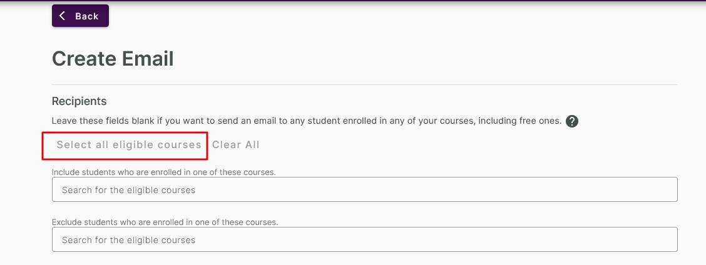Click the Create Email heading
Screen dimensions: 706x265
pyautogui.click(x=113, y=59)
